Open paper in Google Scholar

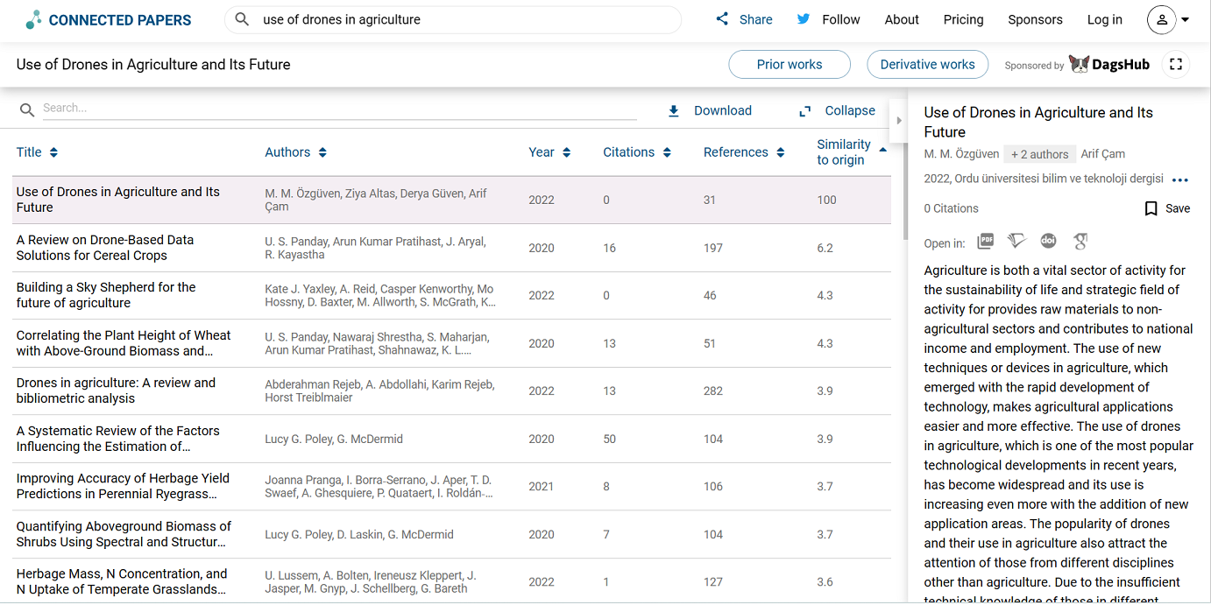(x=1081, y=242)
